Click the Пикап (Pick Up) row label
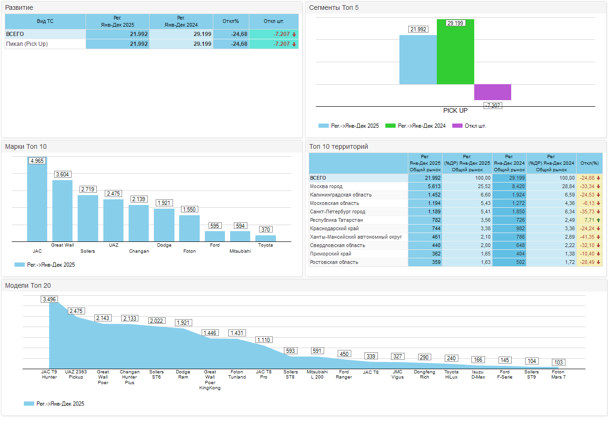The width and height of the screenshot is (608, 430). point(27,44)
